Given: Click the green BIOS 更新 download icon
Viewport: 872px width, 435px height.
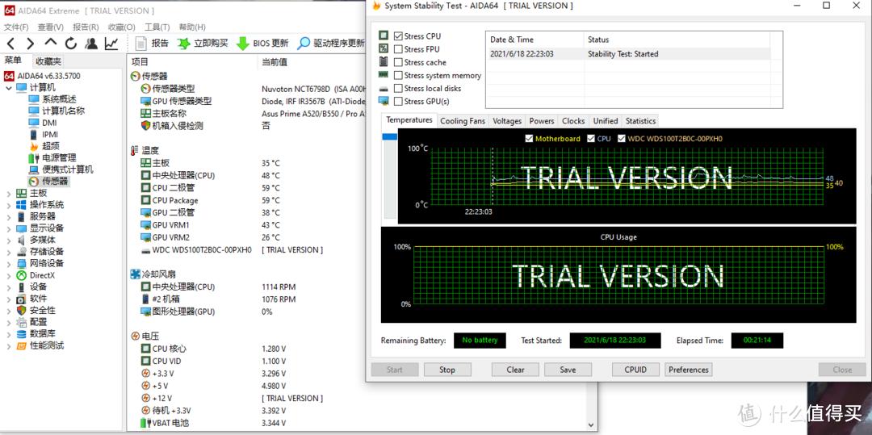Looking at the screenshot, I should (x=242, y=44).
